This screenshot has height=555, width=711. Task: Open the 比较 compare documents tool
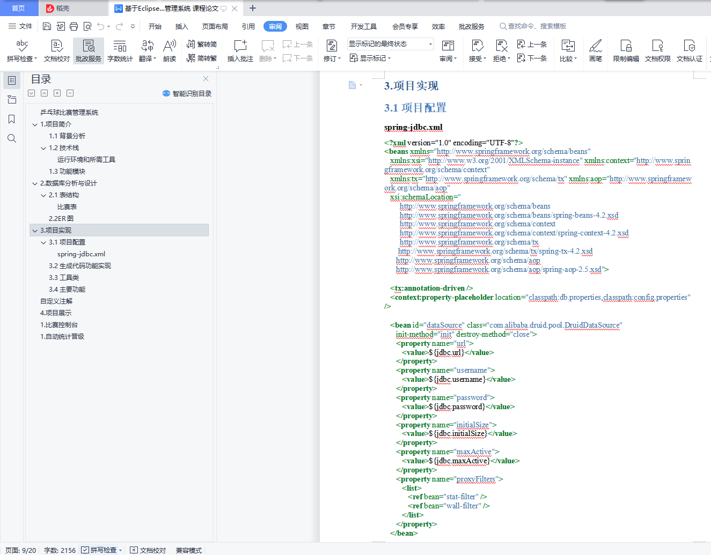(568, 50)
